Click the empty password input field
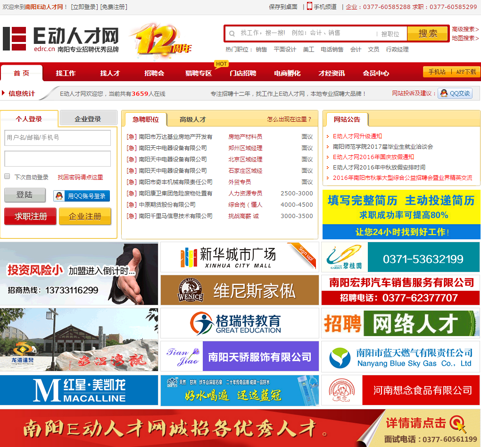The height and width of the screenshot is (447, 481). (x=58, y=159)
